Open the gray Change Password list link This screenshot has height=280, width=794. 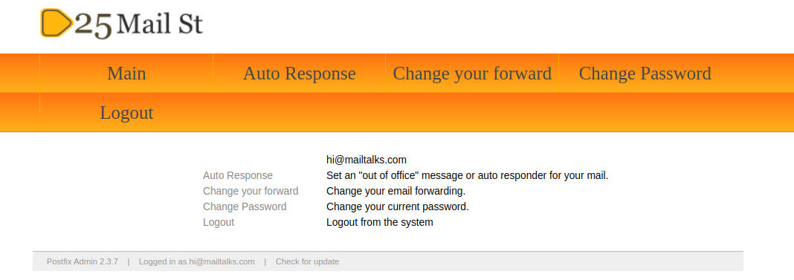245,206
